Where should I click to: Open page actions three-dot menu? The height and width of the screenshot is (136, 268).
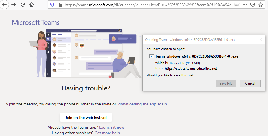coord(245,5)
